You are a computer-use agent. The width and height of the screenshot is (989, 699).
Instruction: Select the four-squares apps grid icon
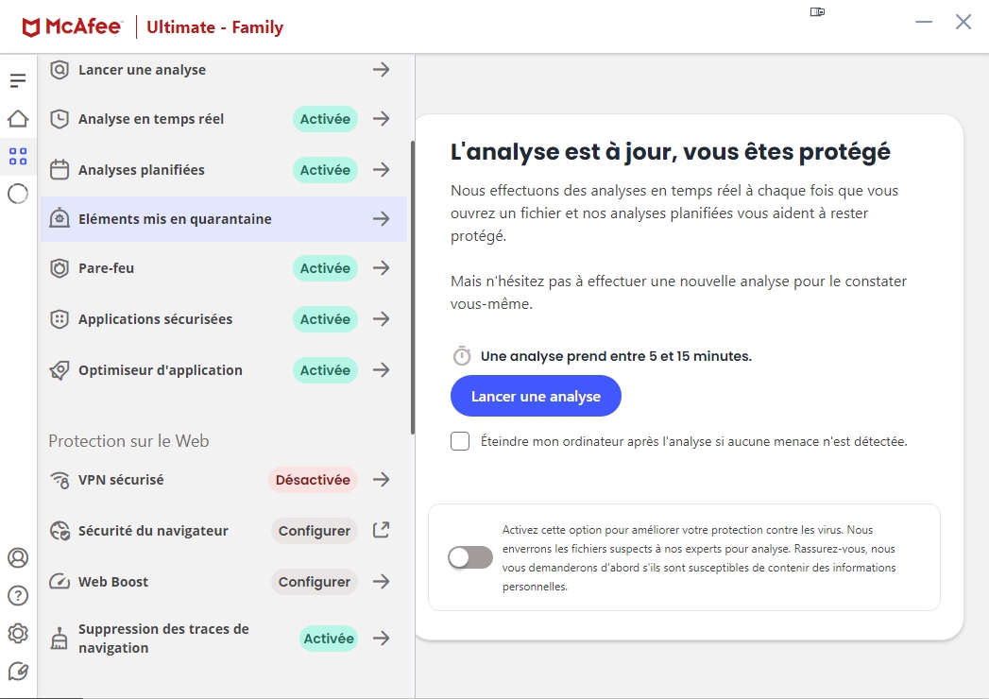(18, 157)
